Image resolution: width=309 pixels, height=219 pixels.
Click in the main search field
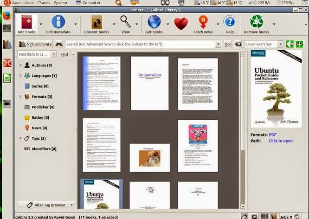coord(140,44)
